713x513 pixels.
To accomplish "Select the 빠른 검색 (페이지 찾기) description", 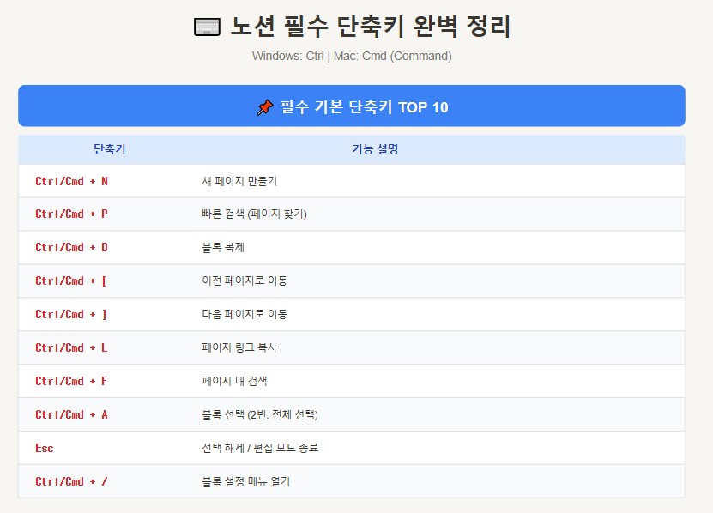I will pyautogui.click(x=259, y=214).
